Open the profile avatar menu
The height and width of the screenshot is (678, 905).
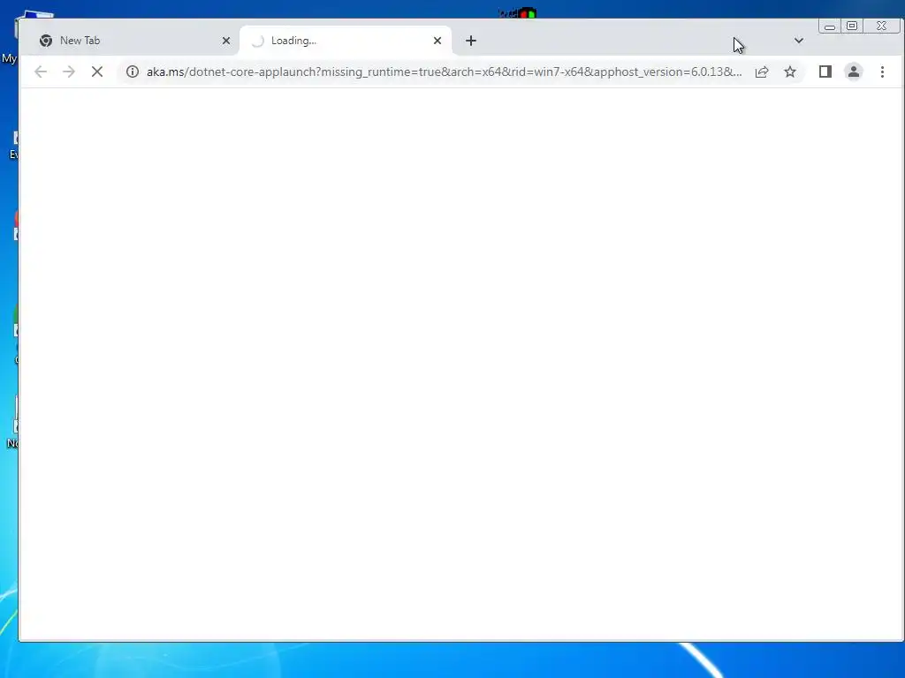(x=854, y=72)
